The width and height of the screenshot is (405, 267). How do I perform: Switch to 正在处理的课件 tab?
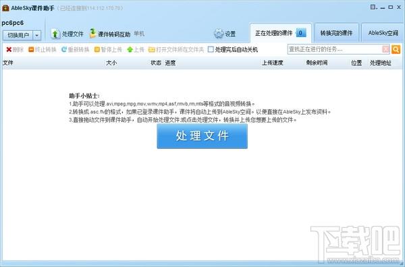[x=281, y=33]
